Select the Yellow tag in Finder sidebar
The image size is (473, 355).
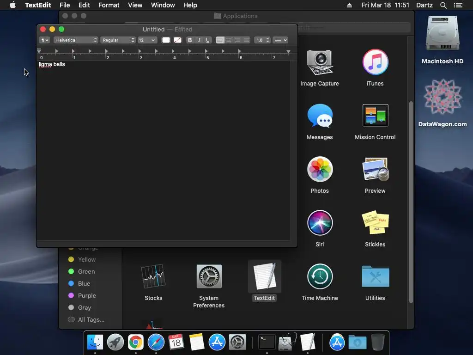click(82, 259)
